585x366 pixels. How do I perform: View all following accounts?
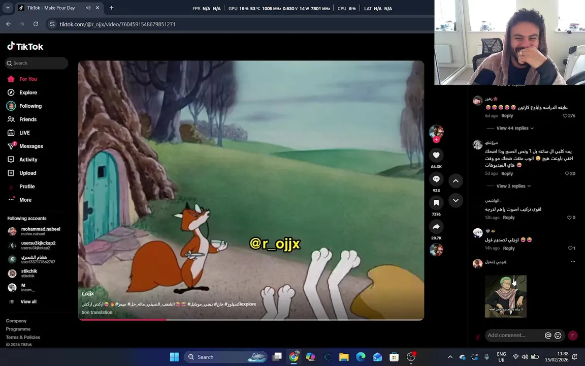(x=28, y=301)
